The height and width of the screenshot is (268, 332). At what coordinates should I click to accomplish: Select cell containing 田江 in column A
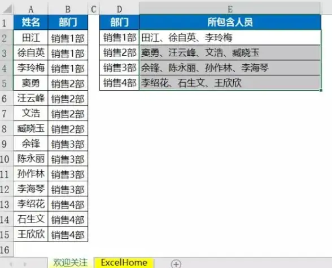(x=31, y=38)
